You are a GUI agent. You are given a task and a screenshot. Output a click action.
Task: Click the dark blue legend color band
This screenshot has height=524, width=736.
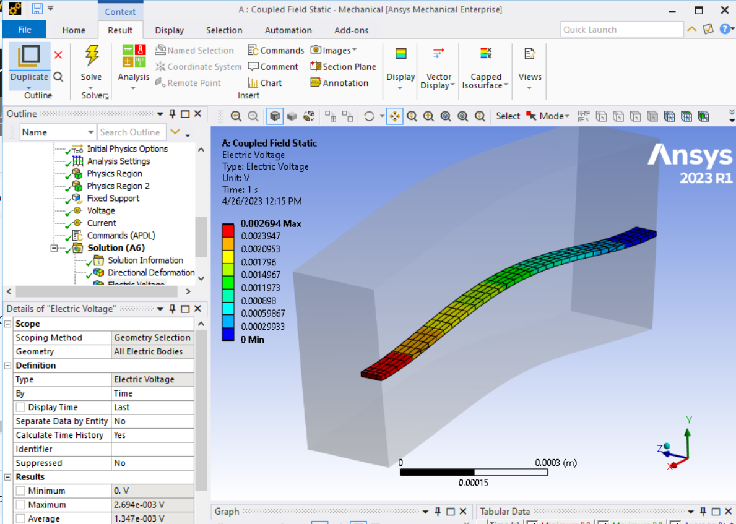[x=228, y=333]
